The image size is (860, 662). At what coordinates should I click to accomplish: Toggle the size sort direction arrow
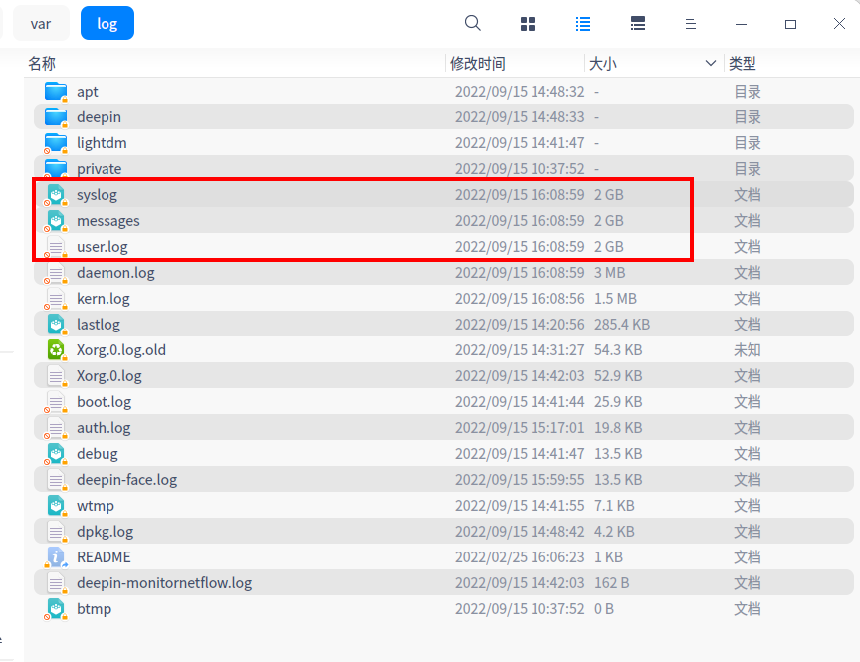711,63
